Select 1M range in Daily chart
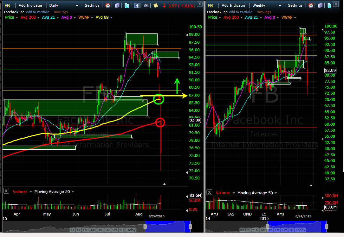 pos(107,230)
